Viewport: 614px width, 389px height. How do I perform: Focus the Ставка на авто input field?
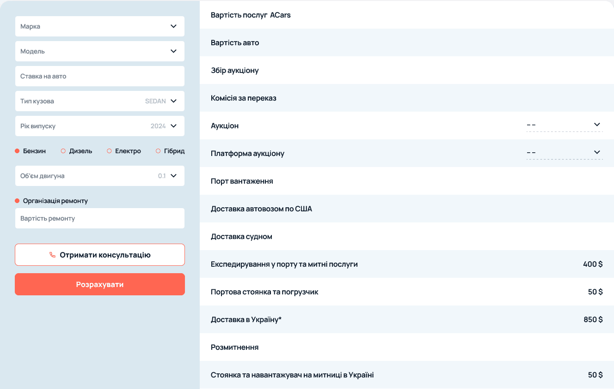click(x=100, y=76)
